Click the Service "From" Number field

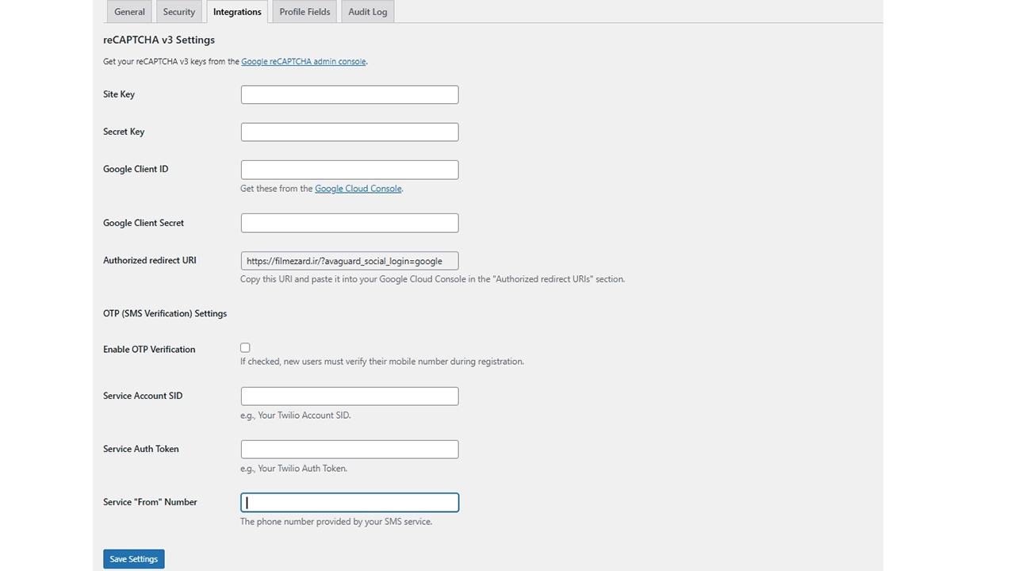350,502
